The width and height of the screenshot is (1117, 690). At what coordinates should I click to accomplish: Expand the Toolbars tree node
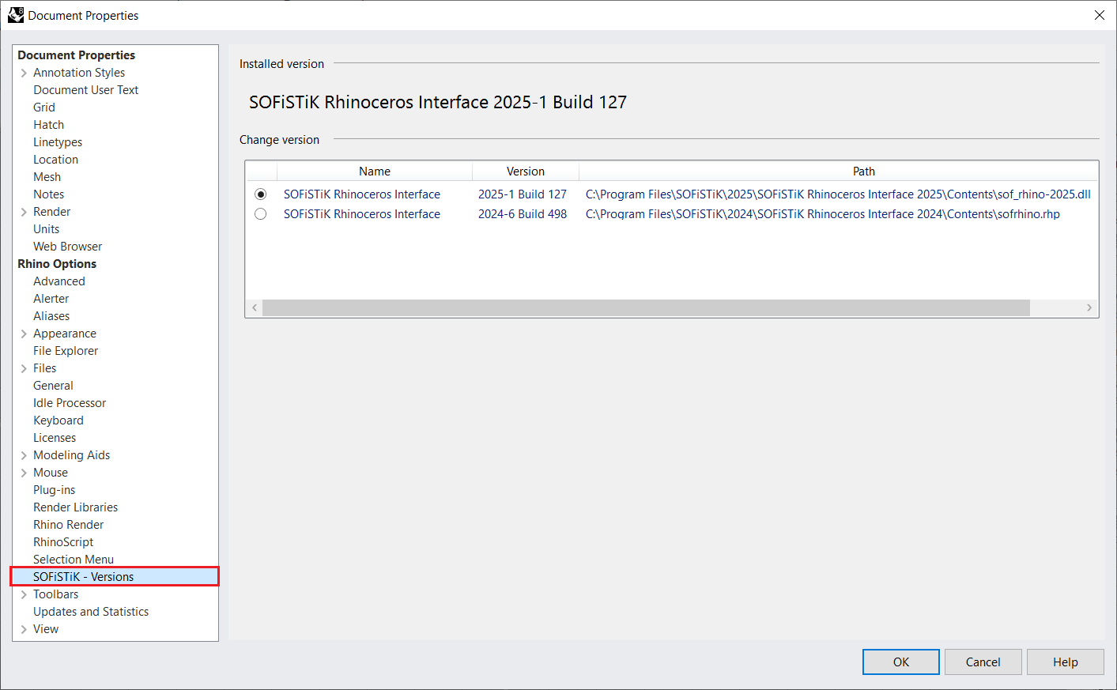click(x=24, y=594)
